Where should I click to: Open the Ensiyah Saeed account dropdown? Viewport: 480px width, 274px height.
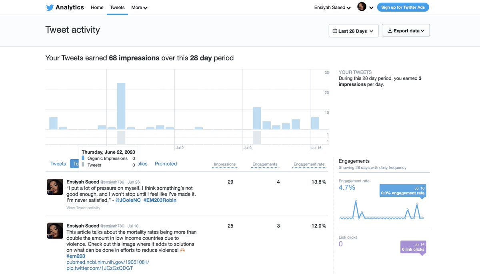pyautogui.click(x=332, y=7)
